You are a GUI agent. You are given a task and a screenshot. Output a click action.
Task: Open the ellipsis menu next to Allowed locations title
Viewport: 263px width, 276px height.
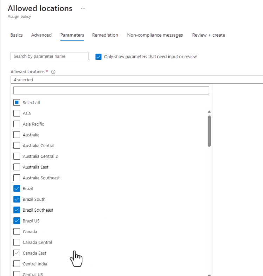pyautogui.click(x=83, y=8)
